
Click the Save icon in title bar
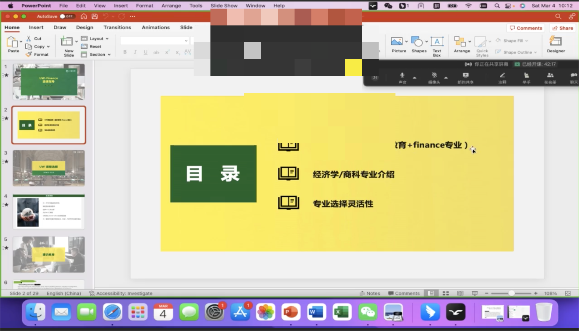[95, 16]
